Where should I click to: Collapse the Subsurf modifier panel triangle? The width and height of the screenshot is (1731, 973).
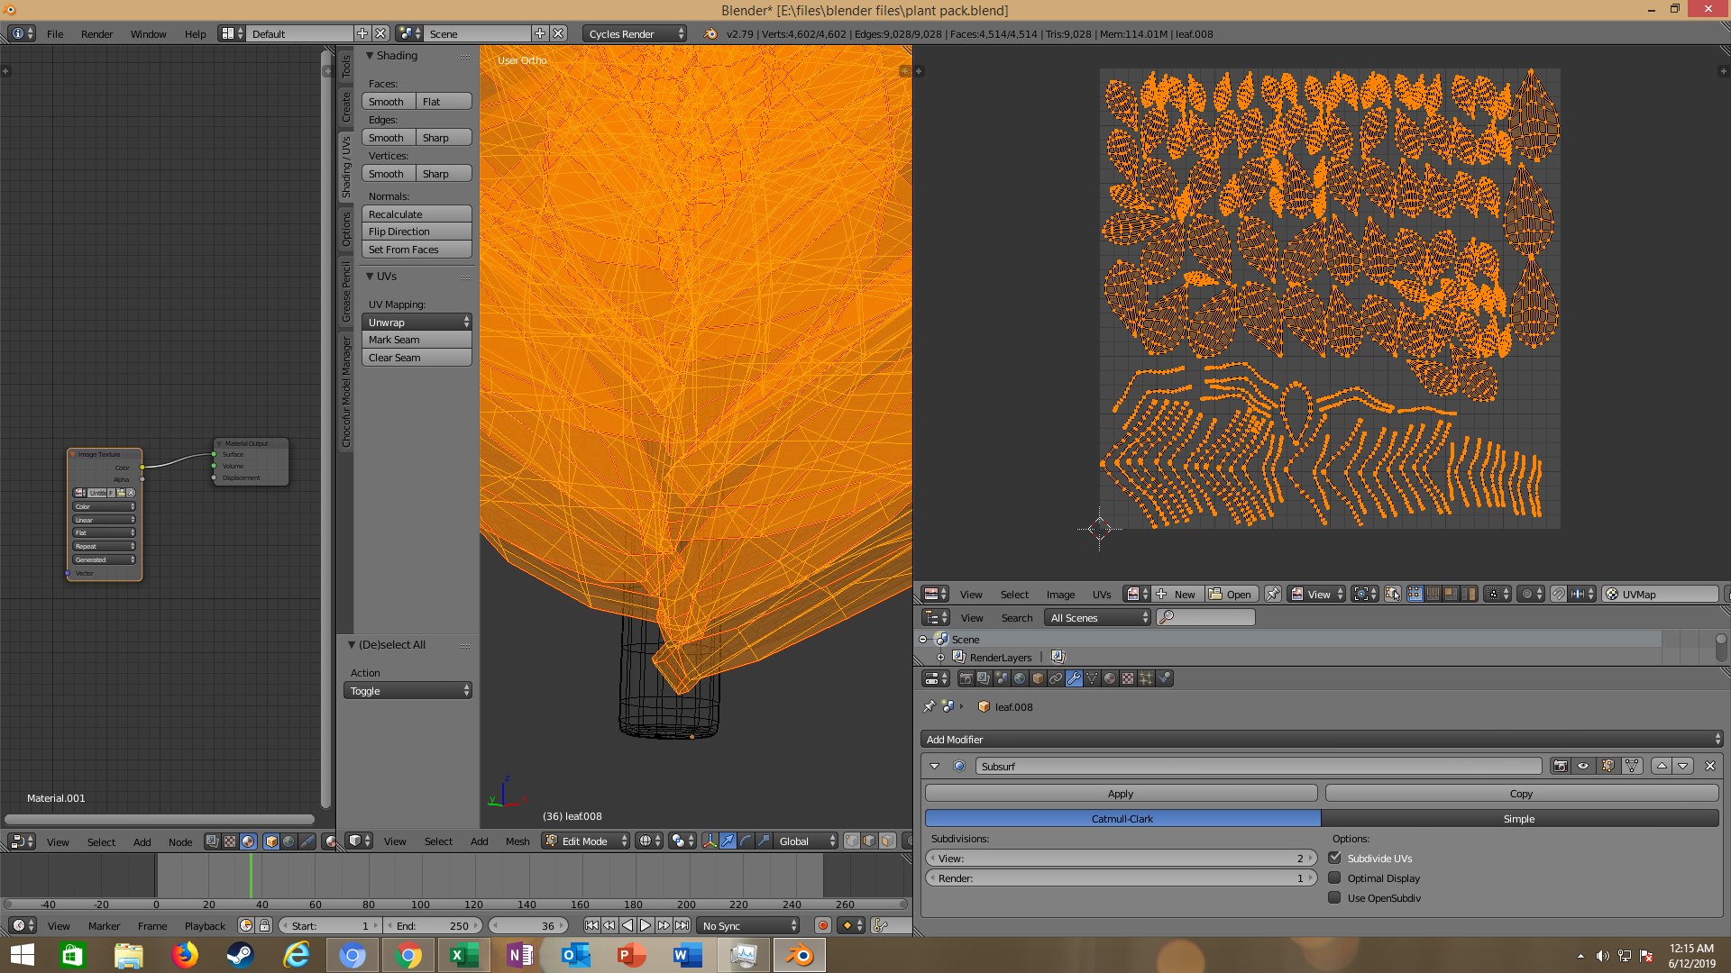pyautogui.click(x=935, y=766)
